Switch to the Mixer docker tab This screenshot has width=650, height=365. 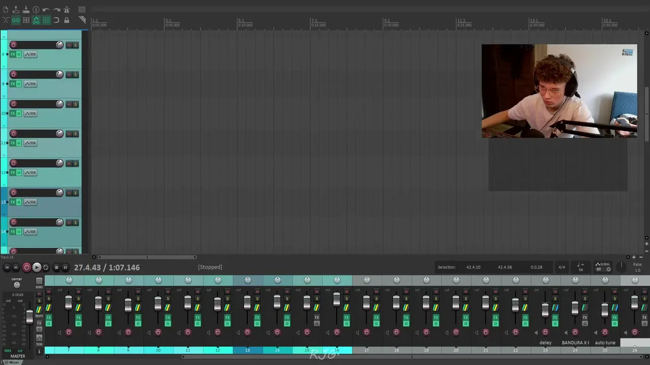tap(14, 362)
